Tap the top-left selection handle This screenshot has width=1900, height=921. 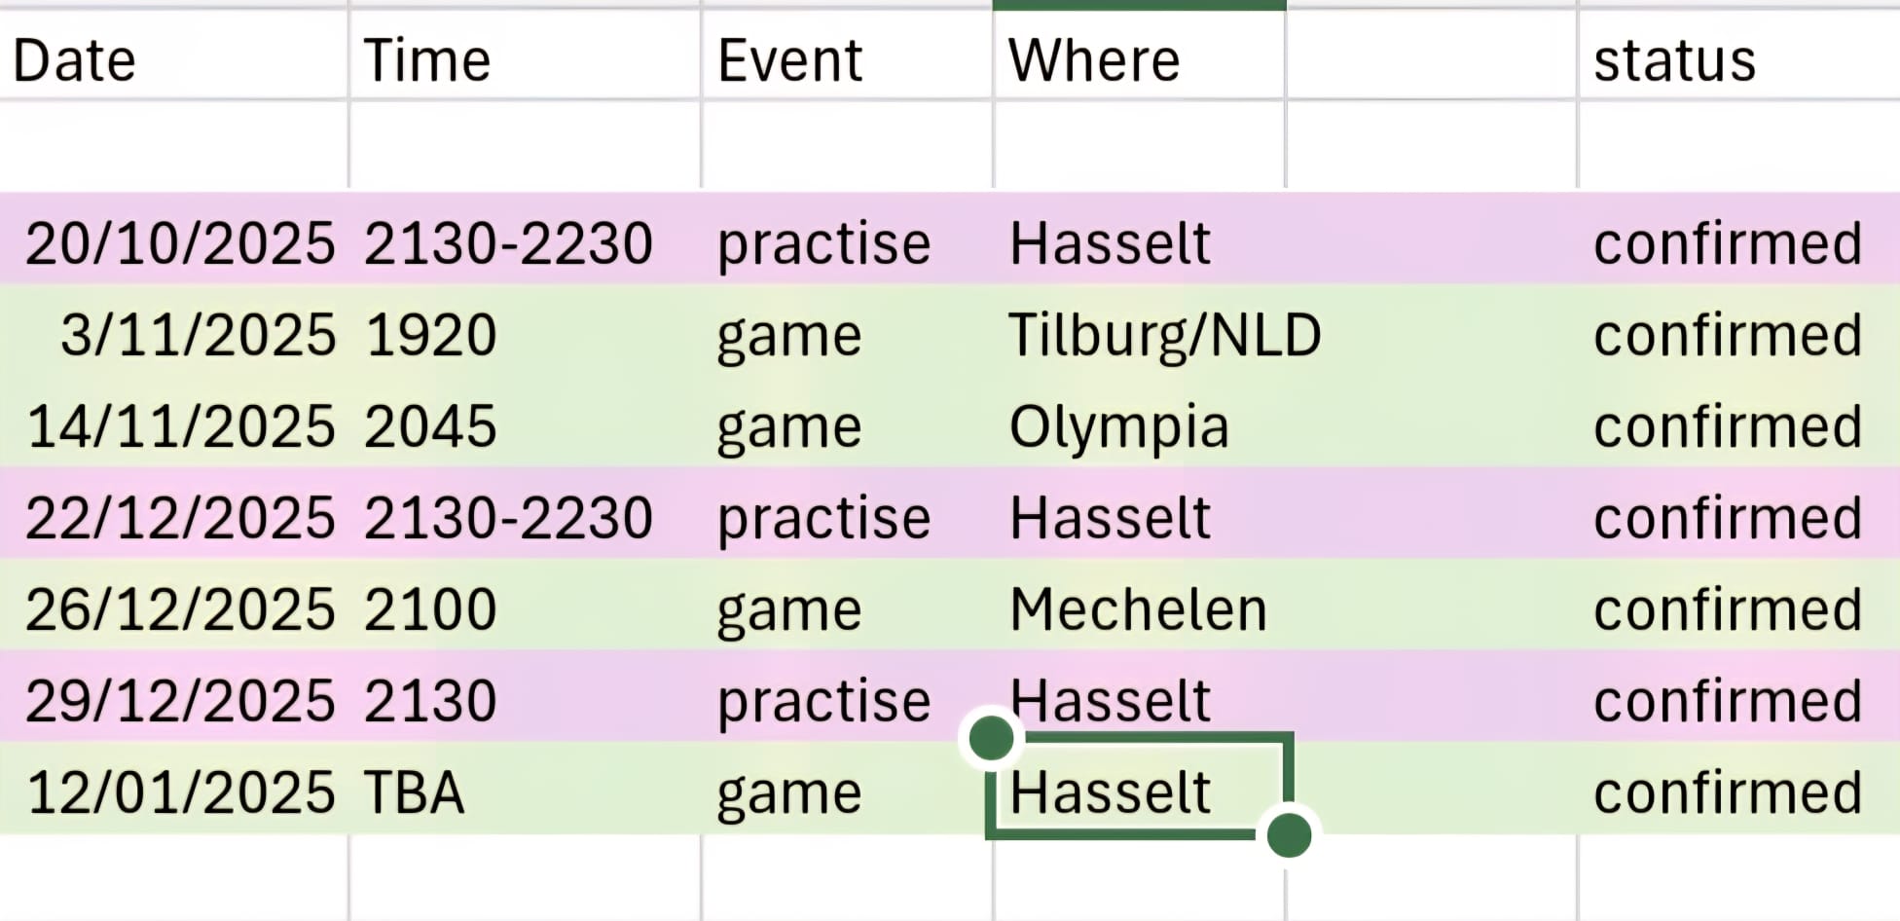(x=991, y=738)
